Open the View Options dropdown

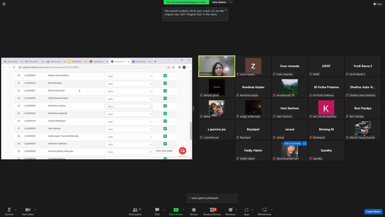coord(221,2)
